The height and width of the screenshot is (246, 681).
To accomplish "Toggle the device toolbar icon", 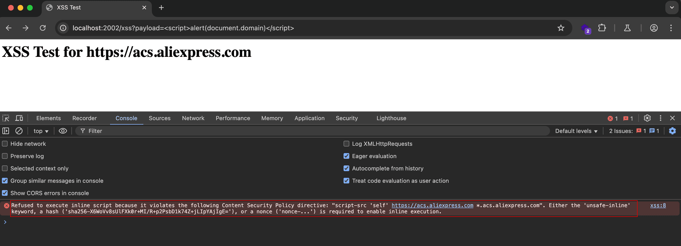I will click(19, 118).
